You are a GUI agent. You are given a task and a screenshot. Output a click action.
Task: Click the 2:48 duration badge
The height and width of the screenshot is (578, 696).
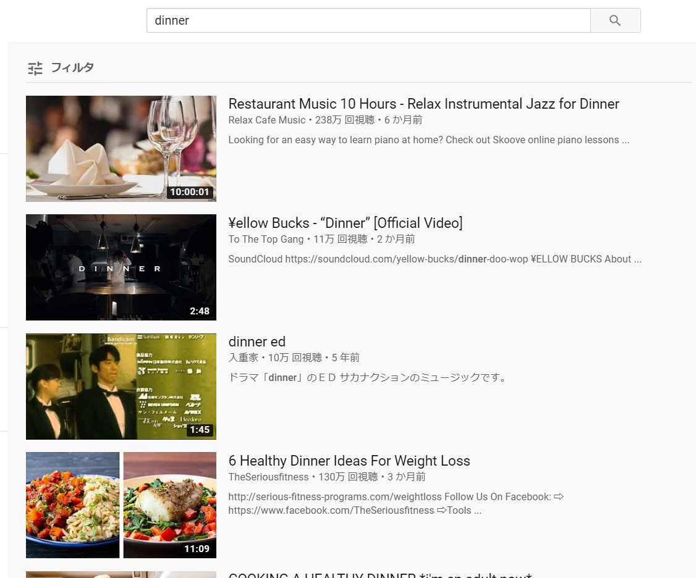pyautogui.click(x=200, y=311)
